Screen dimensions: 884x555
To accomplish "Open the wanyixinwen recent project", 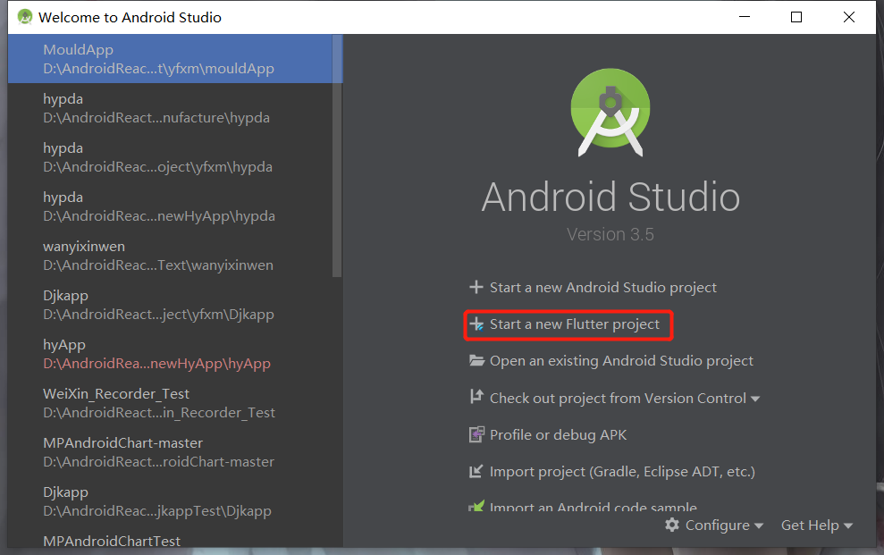I will pyautogui.click(x=170, y=256).
